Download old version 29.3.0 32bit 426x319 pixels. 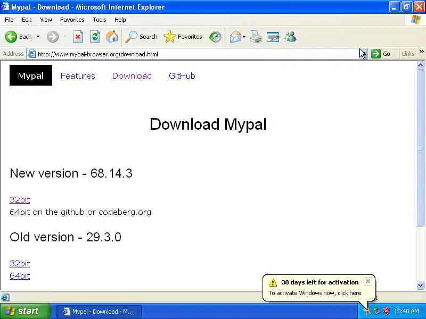pos(20,263)
